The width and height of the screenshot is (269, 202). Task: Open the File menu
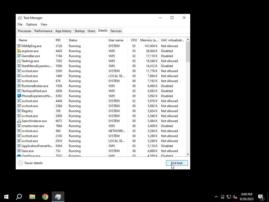click(20, 24)
